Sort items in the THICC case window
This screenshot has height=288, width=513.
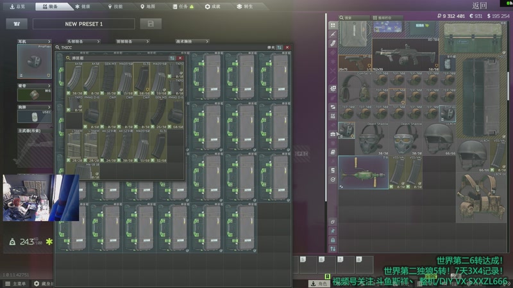[279, 47]
